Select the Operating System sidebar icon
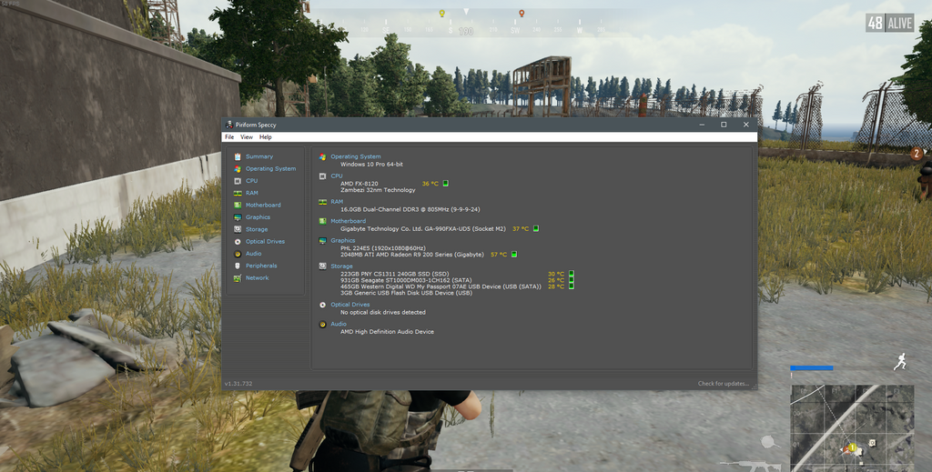The image size is (932, 472). [x=238, y=168]
